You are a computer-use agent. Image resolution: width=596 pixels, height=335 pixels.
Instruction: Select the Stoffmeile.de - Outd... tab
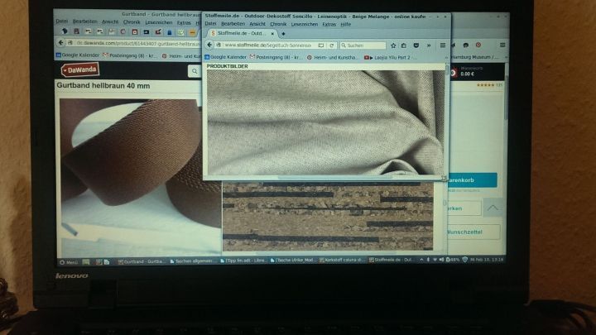pyautogui.click(x=242, y=33)
